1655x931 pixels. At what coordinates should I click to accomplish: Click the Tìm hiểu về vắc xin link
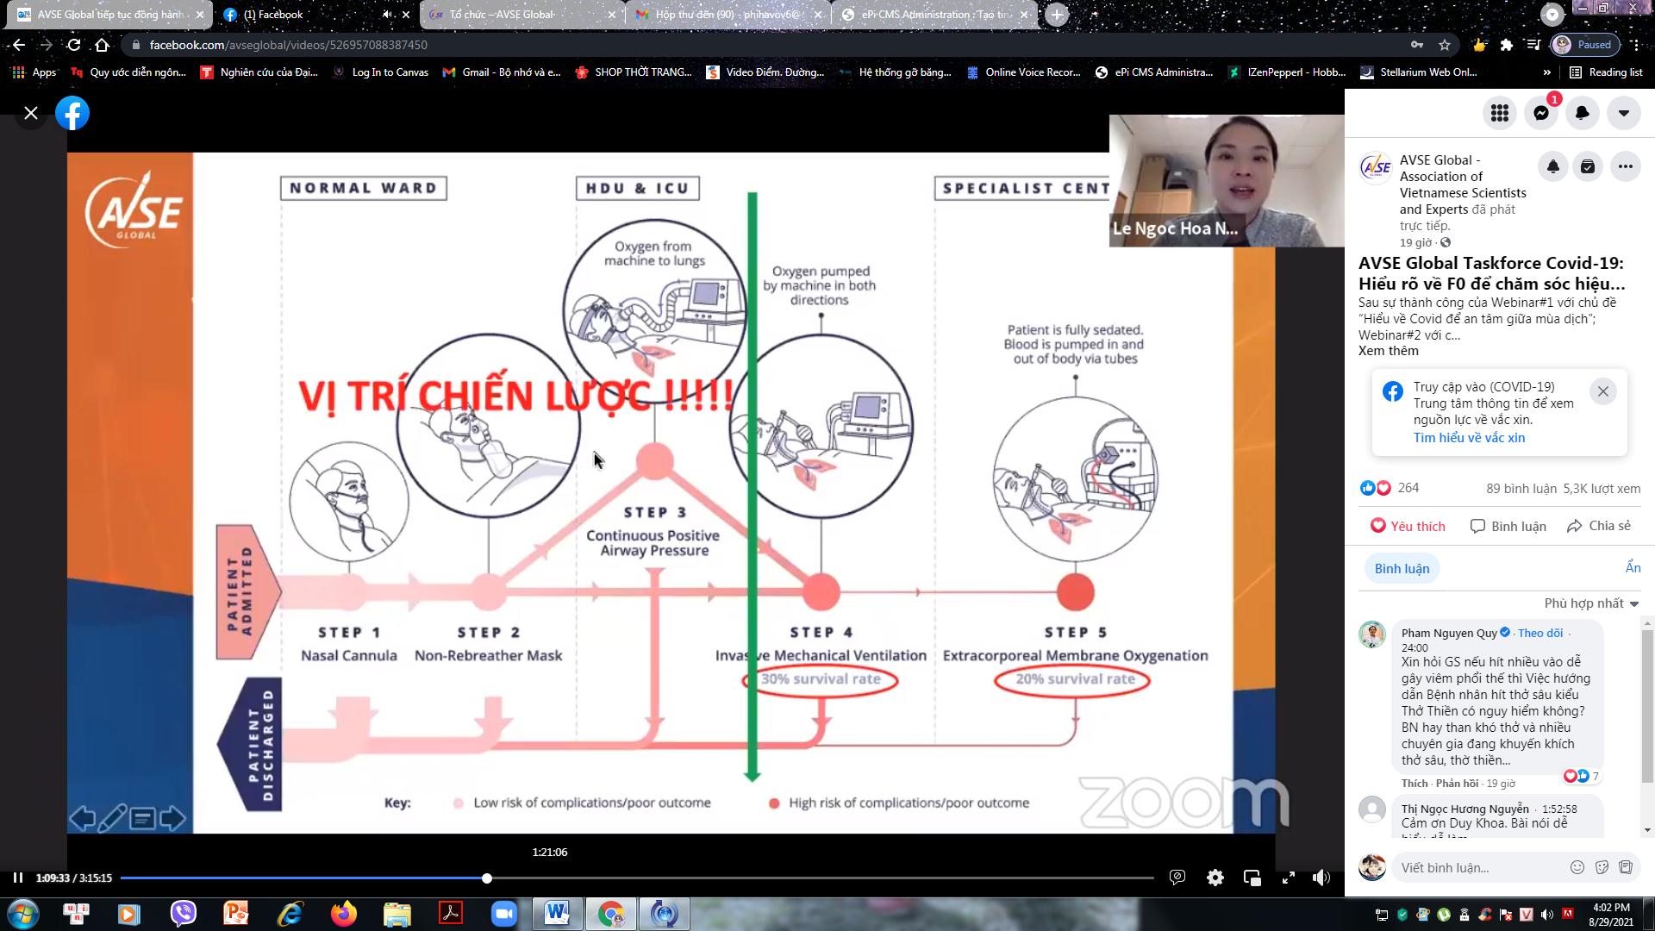pos(1469,438)
